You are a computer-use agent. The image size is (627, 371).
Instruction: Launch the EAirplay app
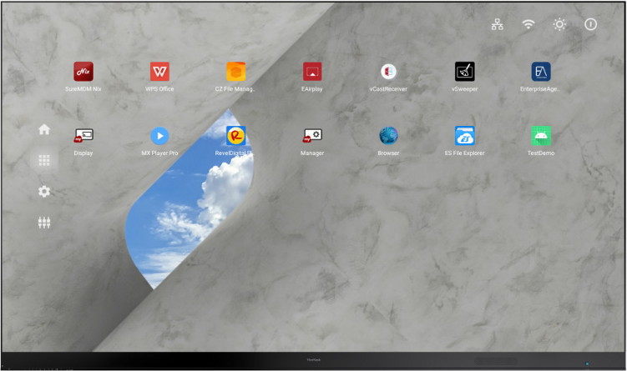312,72
